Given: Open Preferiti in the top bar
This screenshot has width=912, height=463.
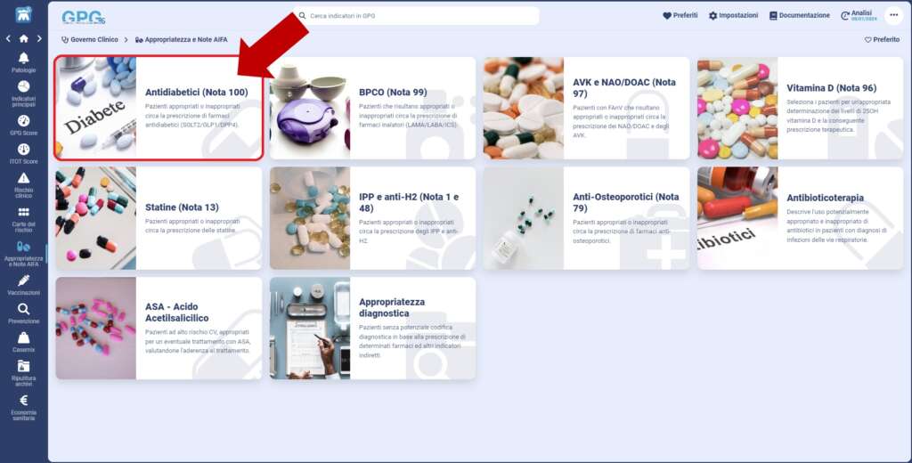Looking at the screenshot, I should click(680, 15).
